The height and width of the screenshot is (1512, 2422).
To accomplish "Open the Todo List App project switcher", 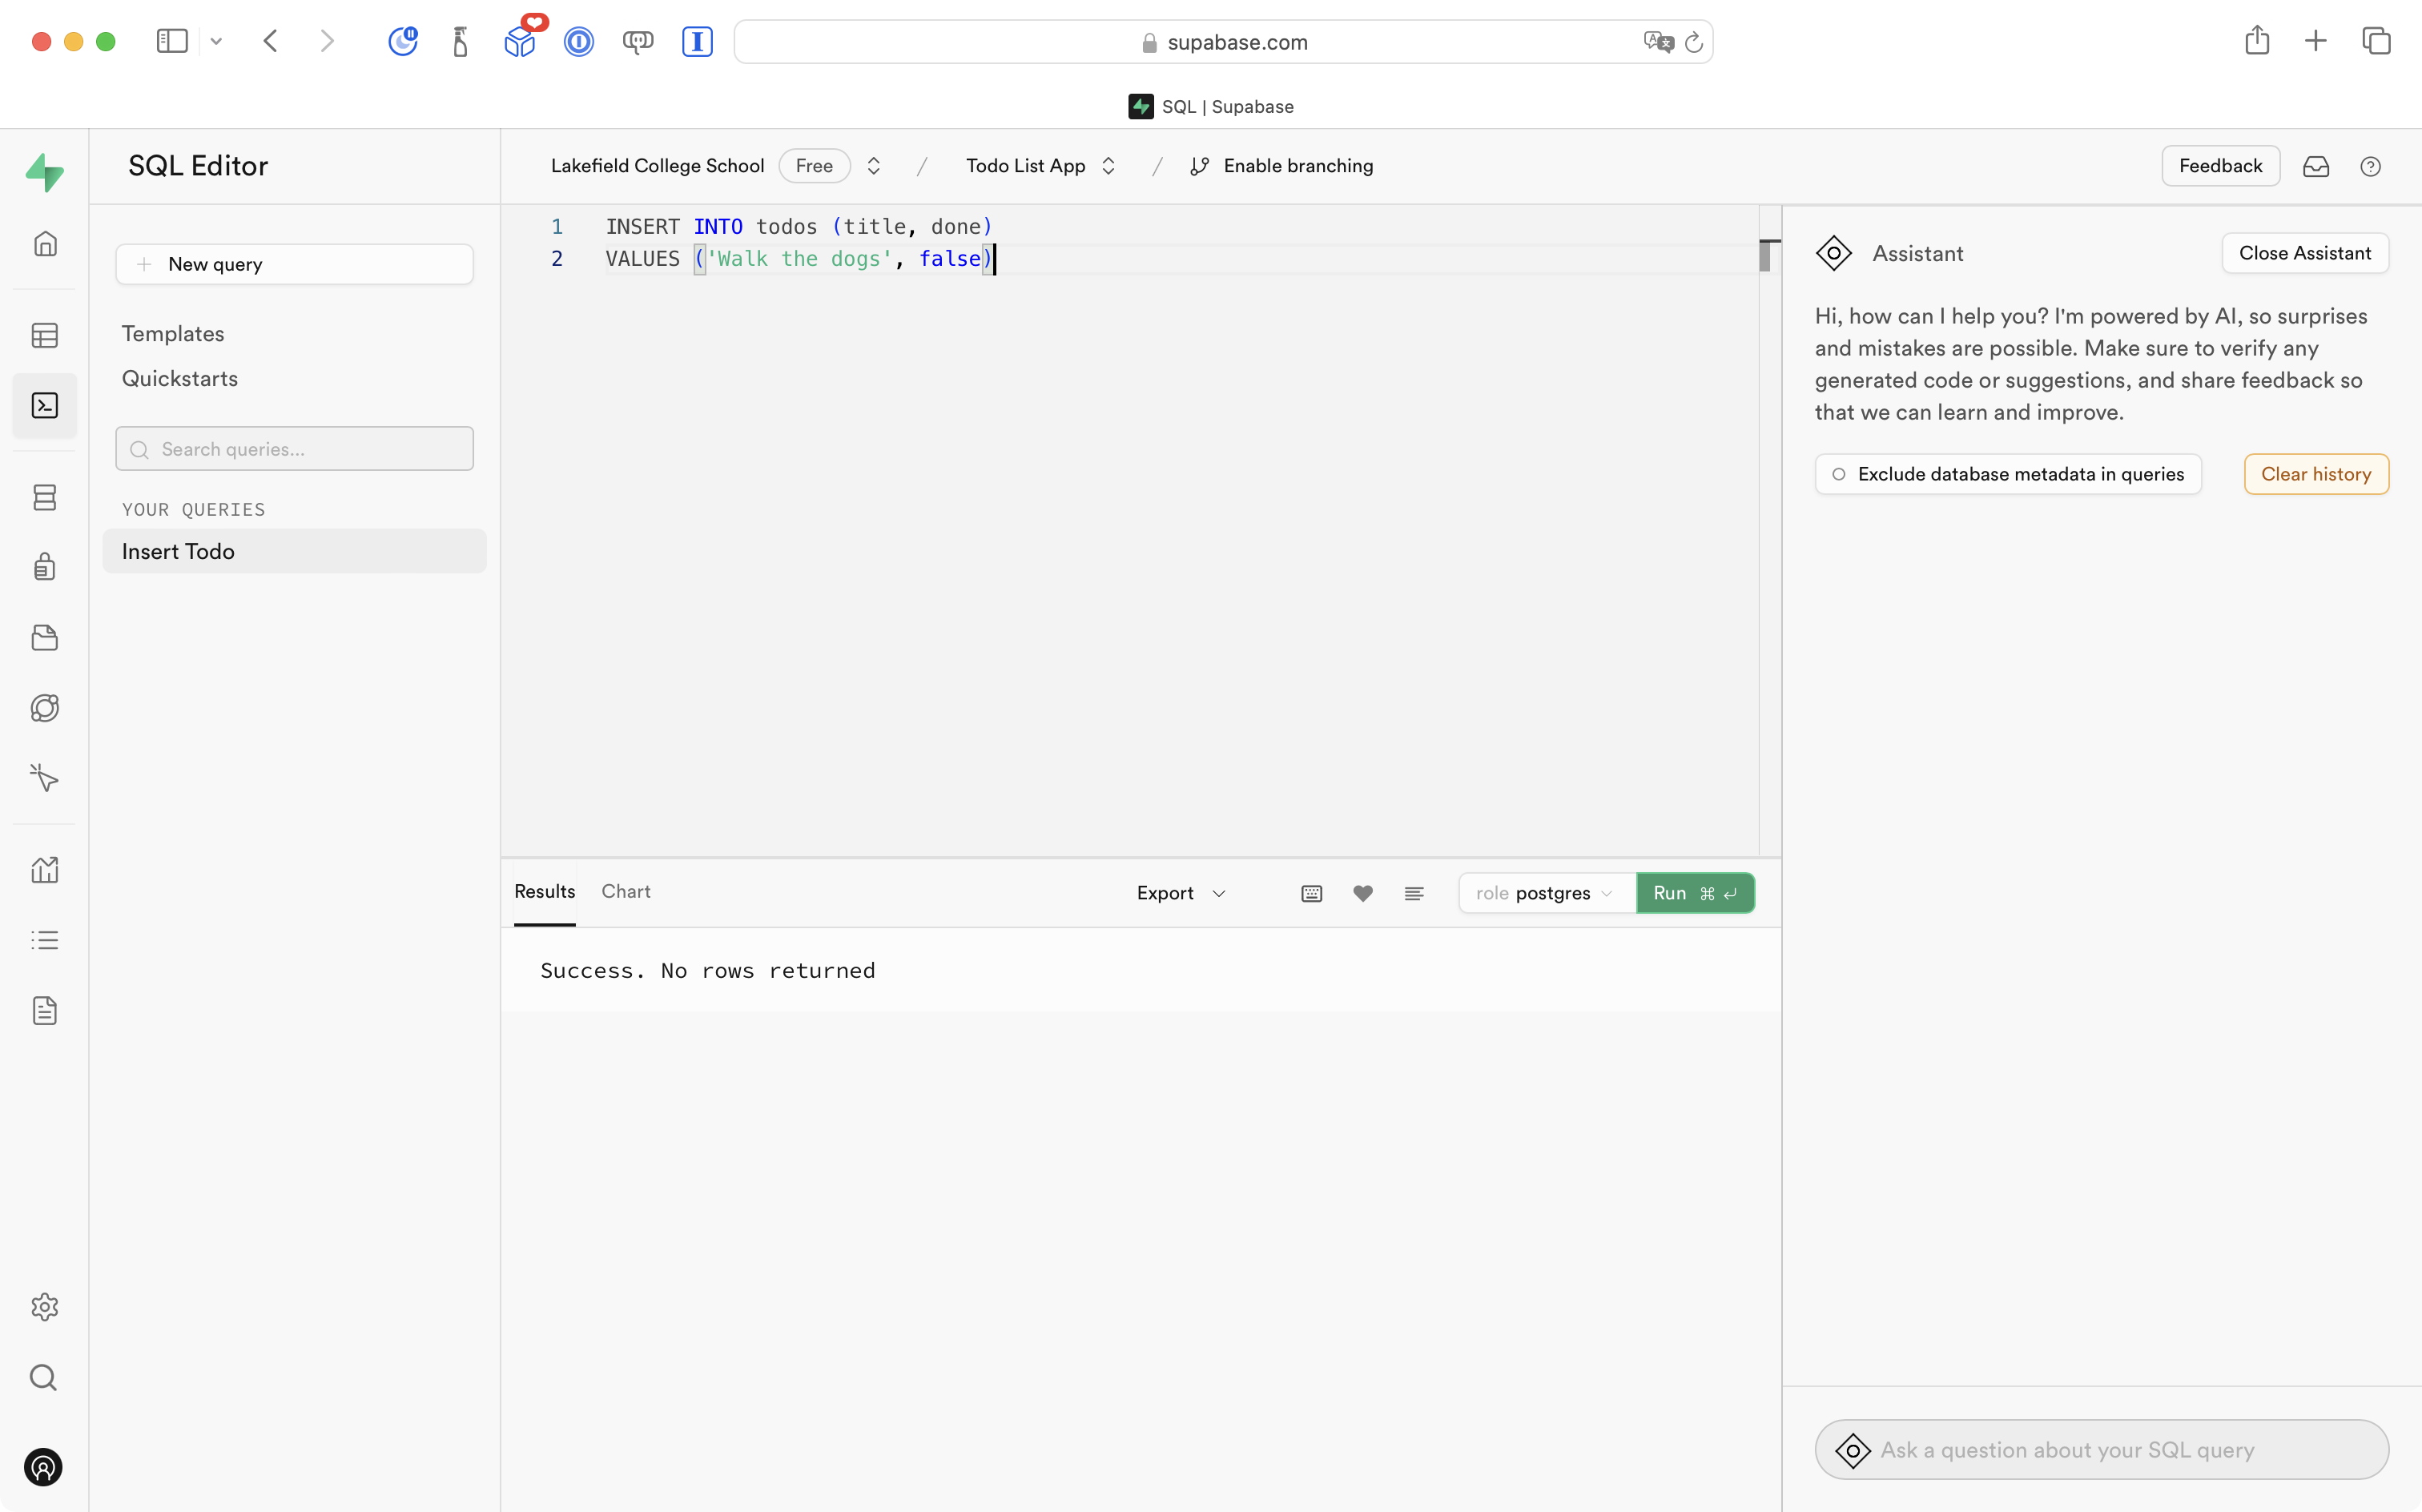I will 1040,166.
